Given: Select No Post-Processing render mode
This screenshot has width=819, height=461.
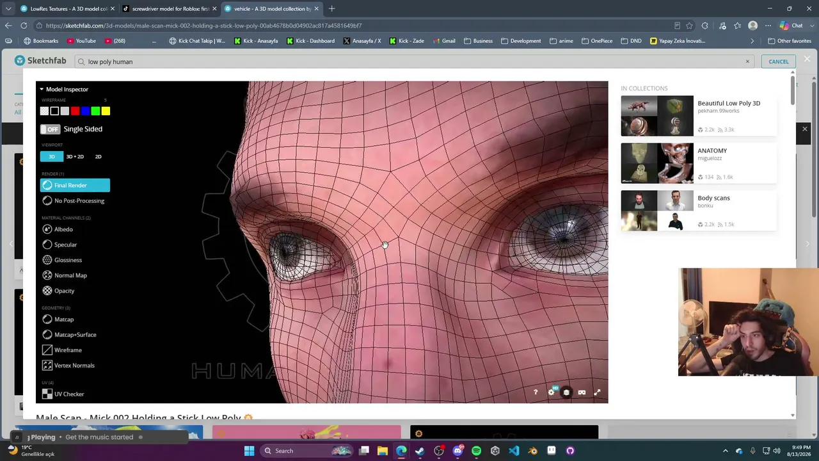Looking at the screenshot, I should (73, 201).
